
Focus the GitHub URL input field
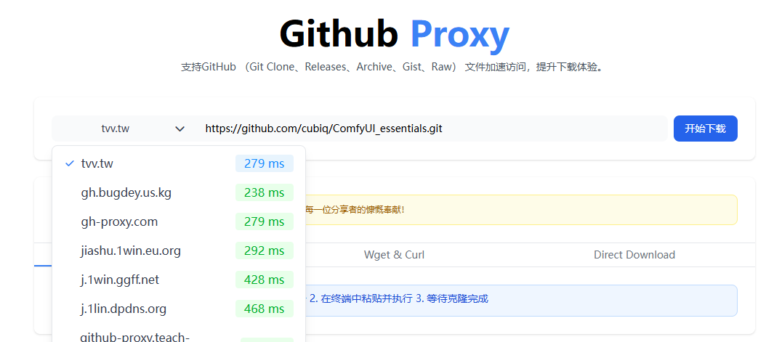[432, 129]
